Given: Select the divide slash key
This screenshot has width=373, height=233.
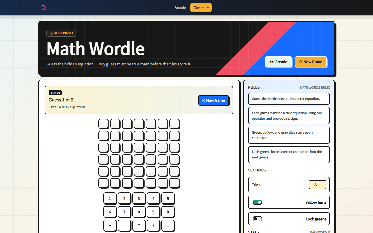Looking at the screenshot, I should [153, 225].
